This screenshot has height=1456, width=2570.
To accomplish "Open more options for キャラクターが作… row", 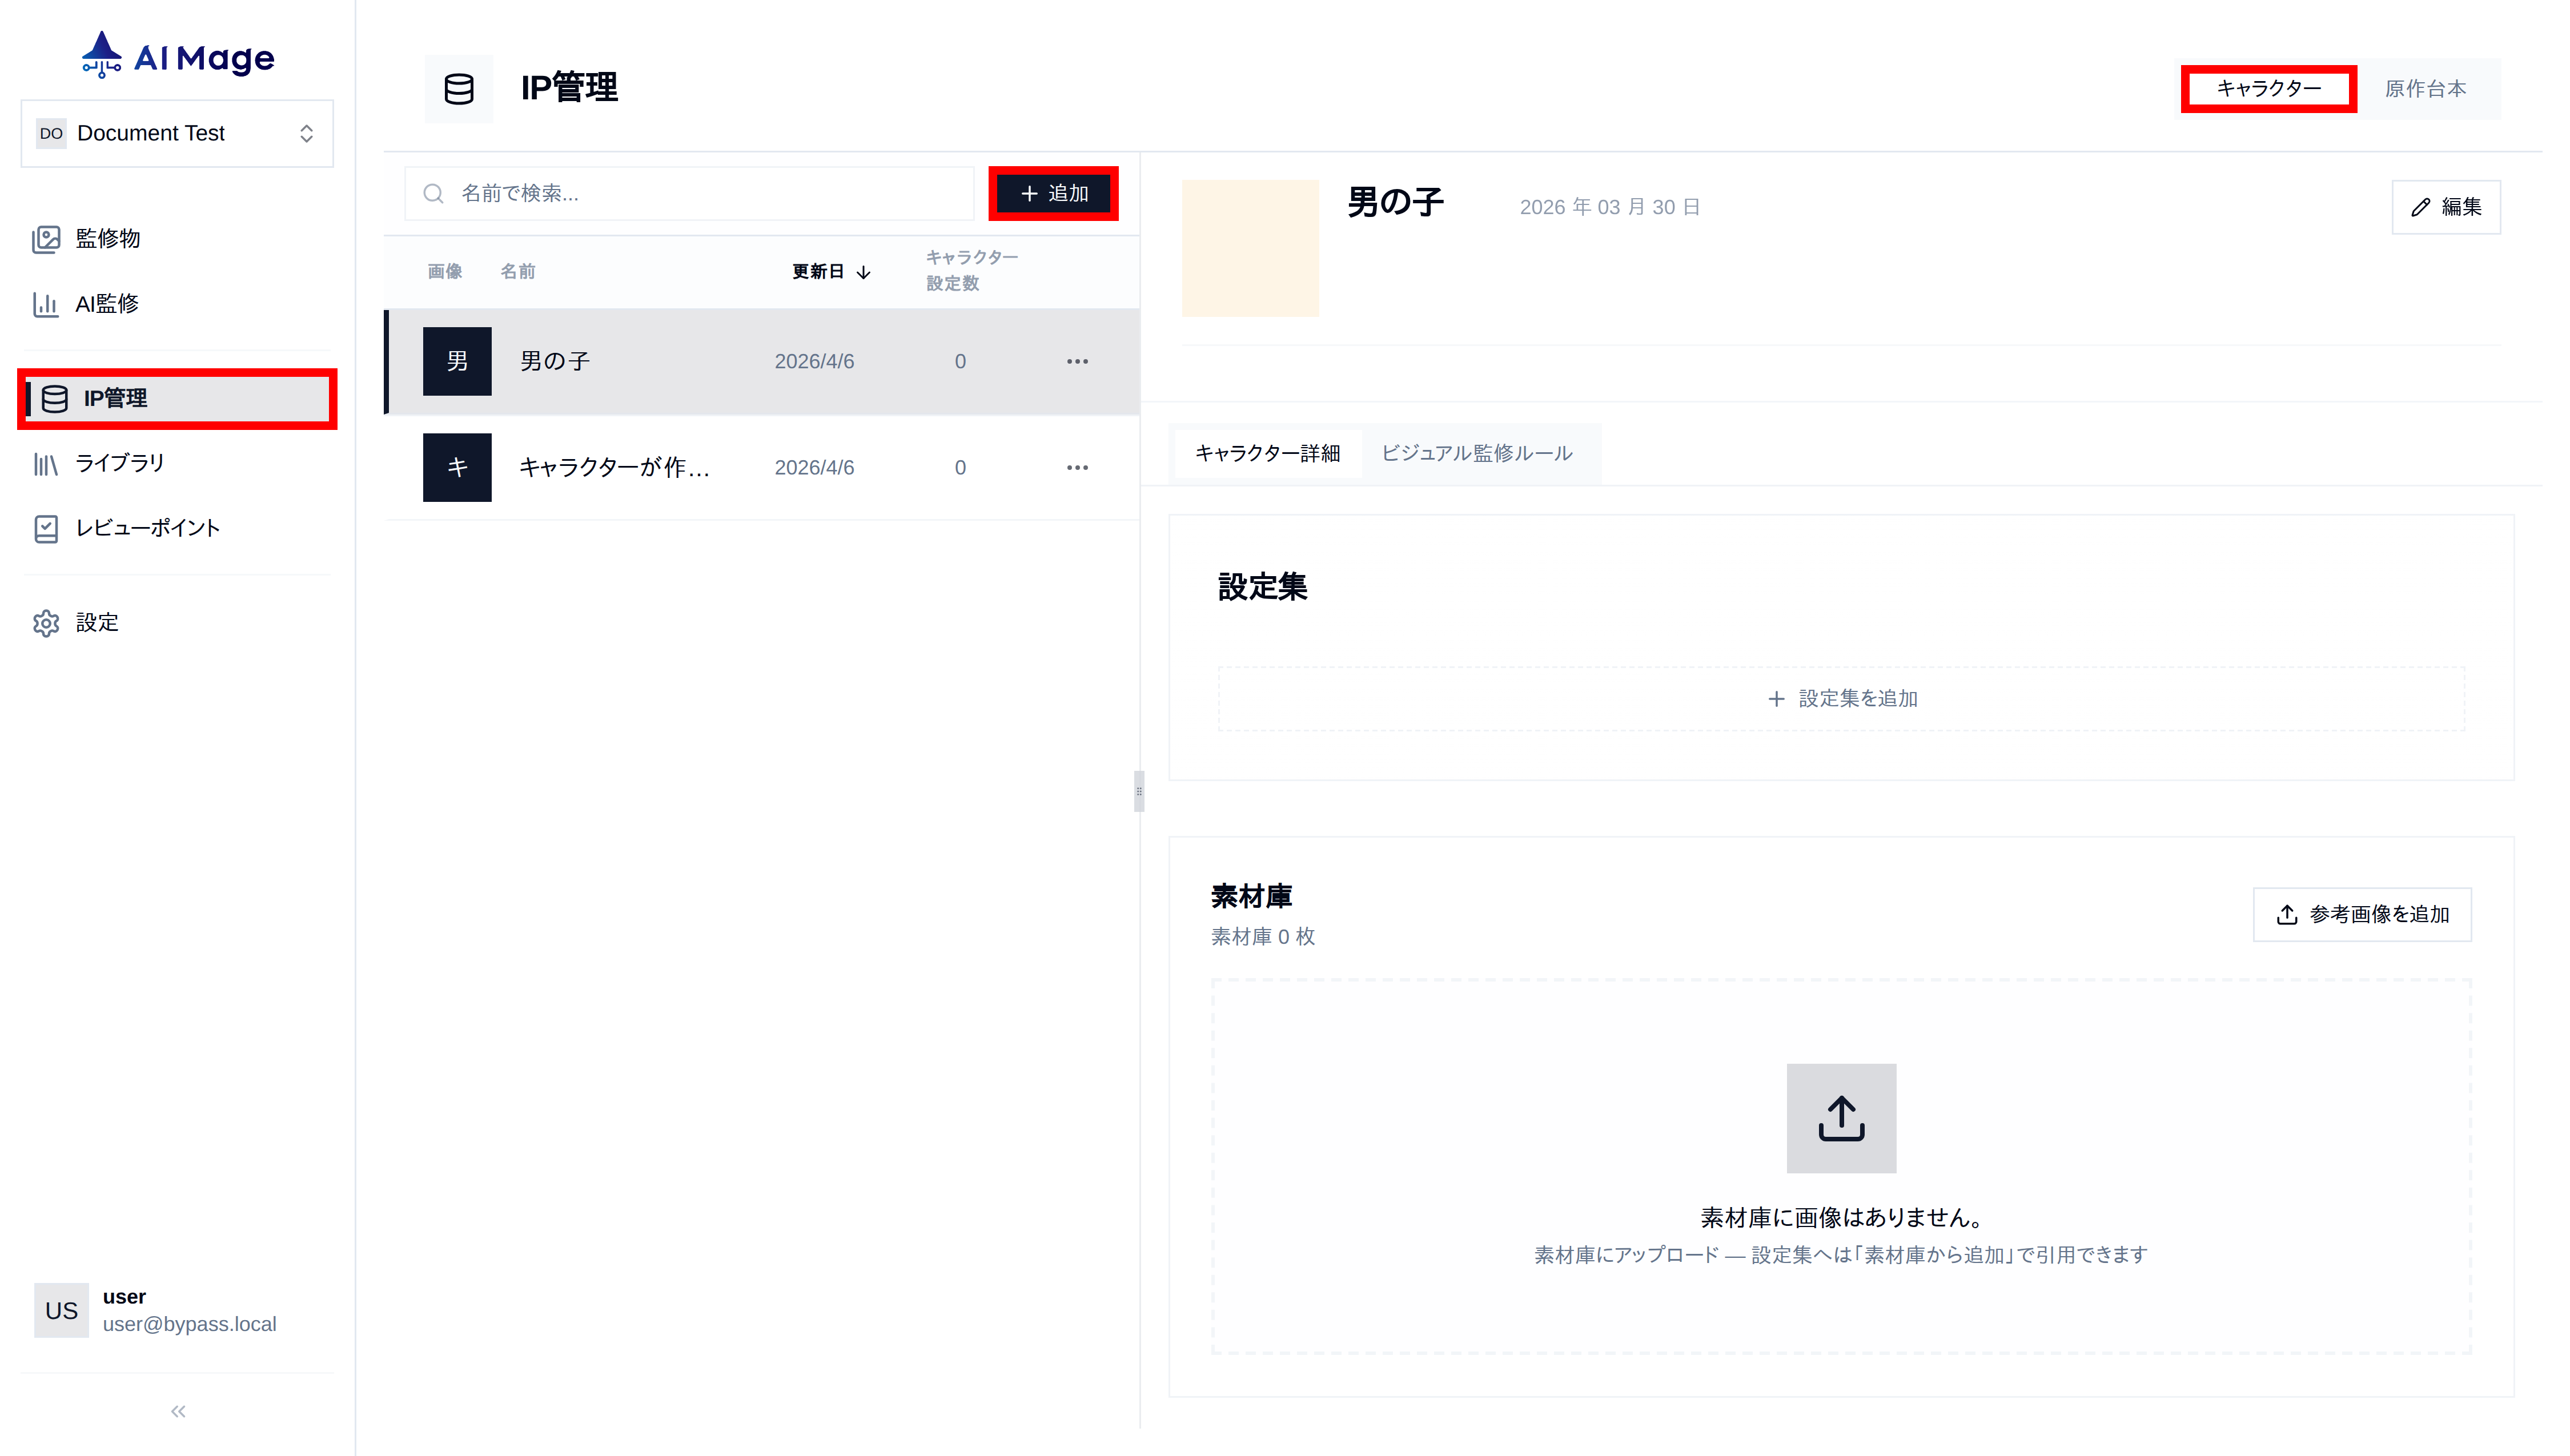I will (1077, 467).
